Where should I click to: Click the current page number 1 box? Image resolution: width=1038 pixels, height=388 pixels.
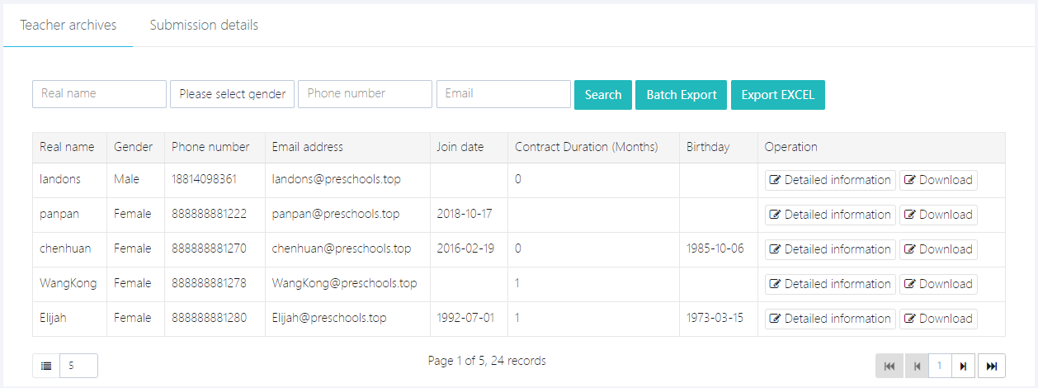pyautogui.click(x=939, y=366)
